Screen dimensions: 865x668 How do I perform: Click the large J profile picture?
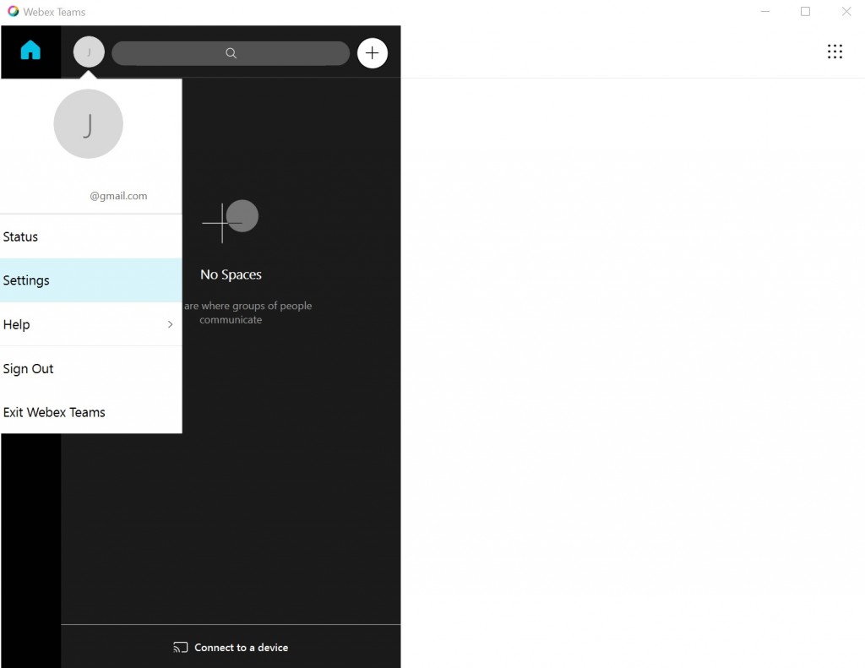(x=88, y=124)
